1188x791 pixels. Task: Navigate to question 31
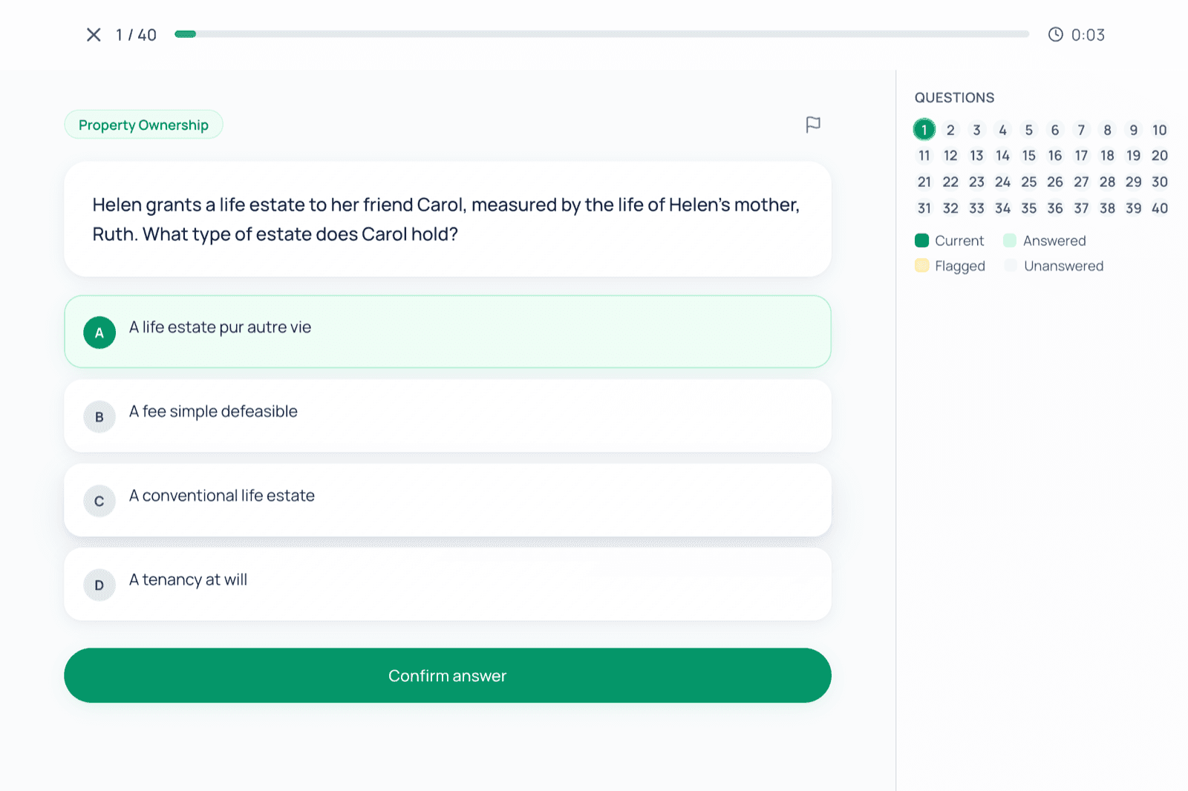[x=924, y=209]
